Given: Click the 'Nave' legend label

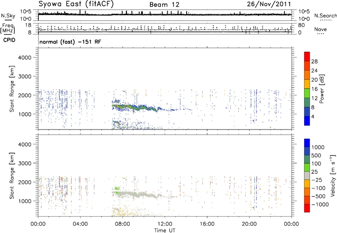Looking at the screenshot, I should click(320, 29).
